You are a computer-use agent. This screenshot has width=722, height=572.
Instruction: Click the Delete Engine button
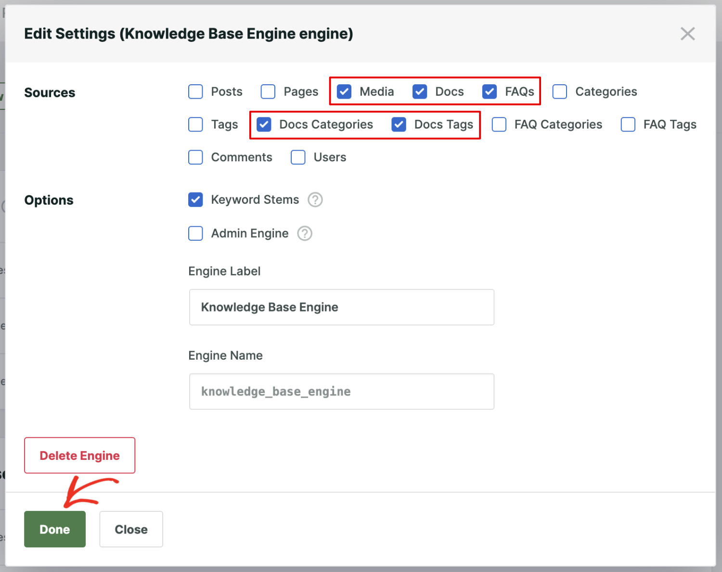point(79,455)
